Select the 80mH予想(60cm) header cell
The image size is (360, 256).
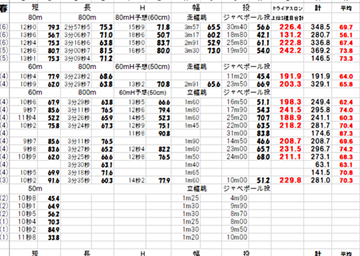(x=143, y=17)
